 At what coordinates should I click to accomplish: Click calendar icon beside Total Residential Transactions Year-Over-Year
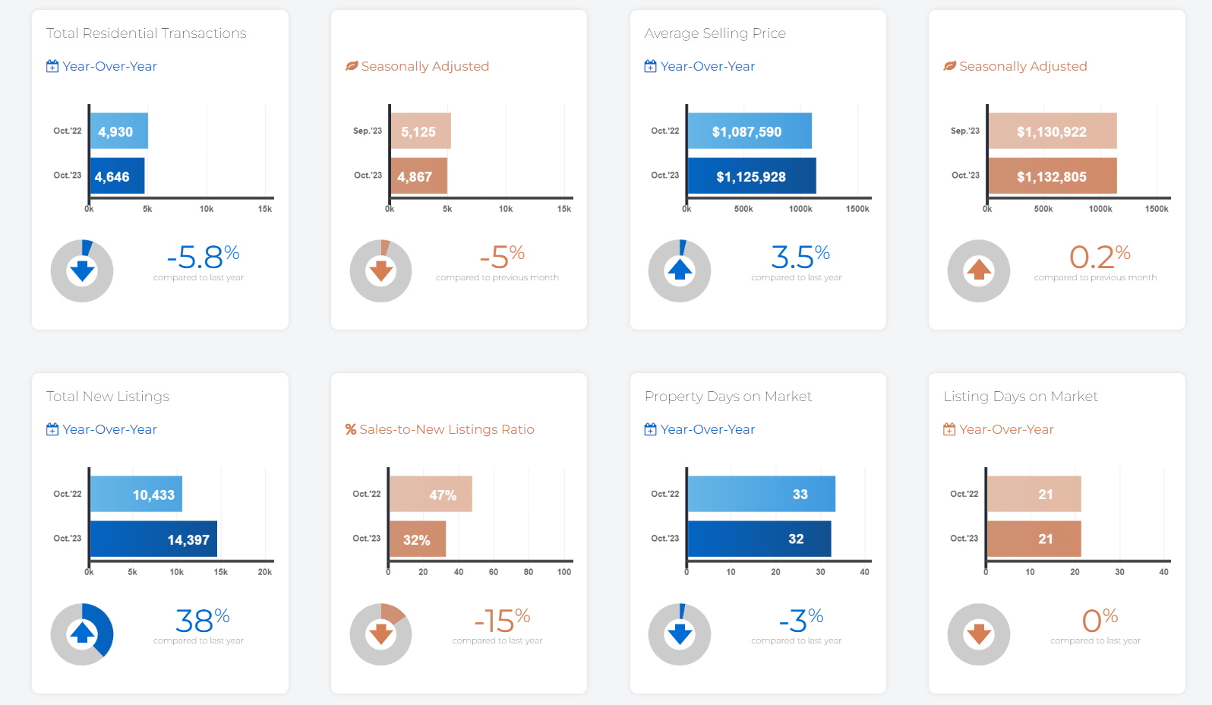coord(52,66)
